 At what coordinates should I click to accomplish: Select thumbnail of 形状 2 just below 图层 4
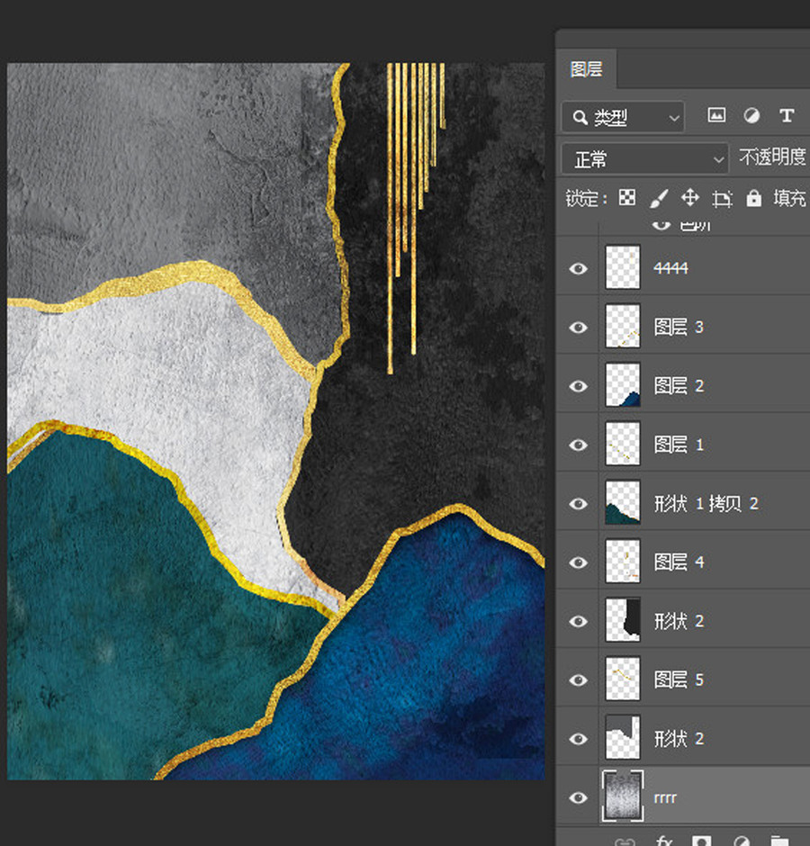[623, 620]
